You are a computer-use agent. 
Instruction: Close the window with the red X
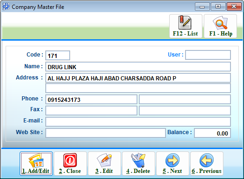234,7
